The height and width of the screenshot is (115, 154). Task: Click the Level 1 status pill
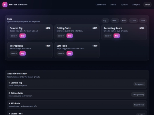tap(115, 21)
